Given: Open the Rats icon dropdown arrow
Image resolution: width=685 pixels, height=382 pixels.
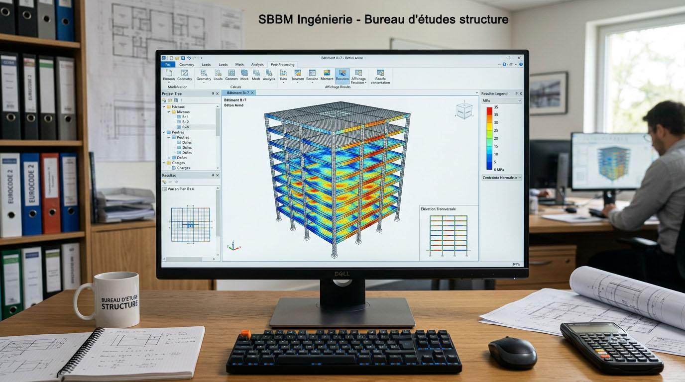Looking at the screenshot, I should 283,82.
